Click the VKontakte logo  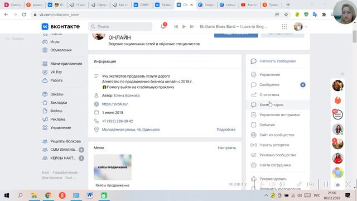point(61,26)
